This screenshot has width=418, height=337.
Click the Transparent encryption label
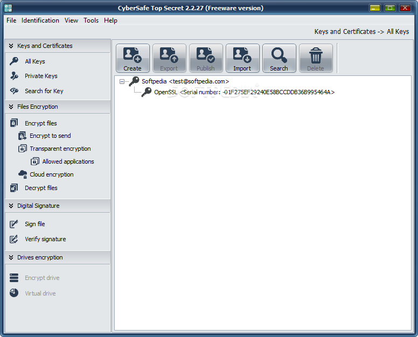click(60, 149)
